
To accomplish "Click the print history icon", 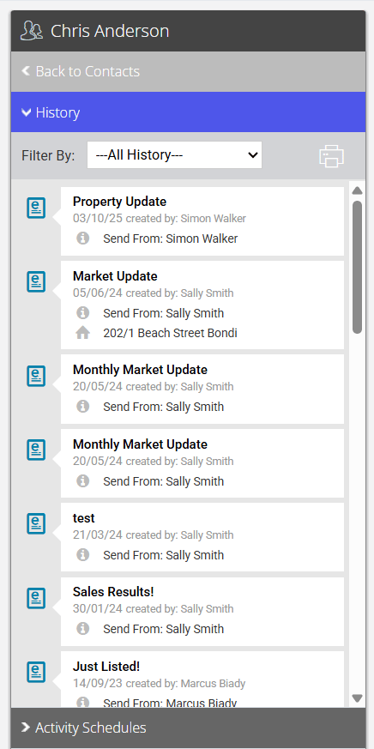I will 331,156.
